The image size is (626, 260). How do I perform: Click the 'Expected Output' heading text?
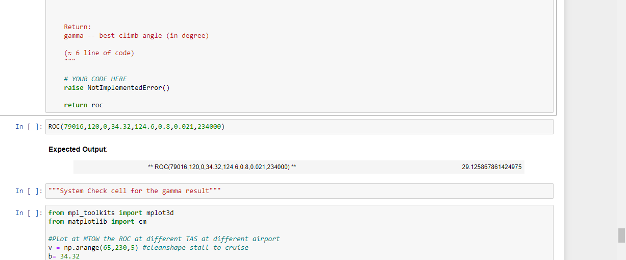78,149
